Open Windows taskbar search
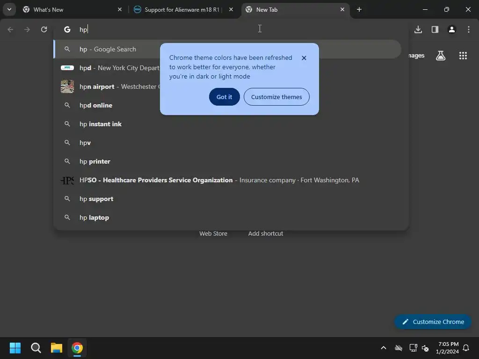Image resolution: width=479 pixels, height=359 pixels. (36, 348)
